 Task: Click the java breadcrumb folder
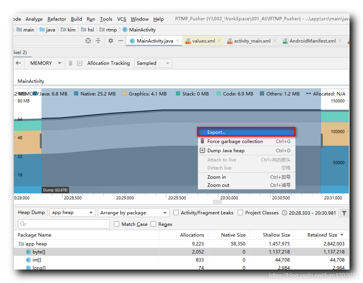48,30
